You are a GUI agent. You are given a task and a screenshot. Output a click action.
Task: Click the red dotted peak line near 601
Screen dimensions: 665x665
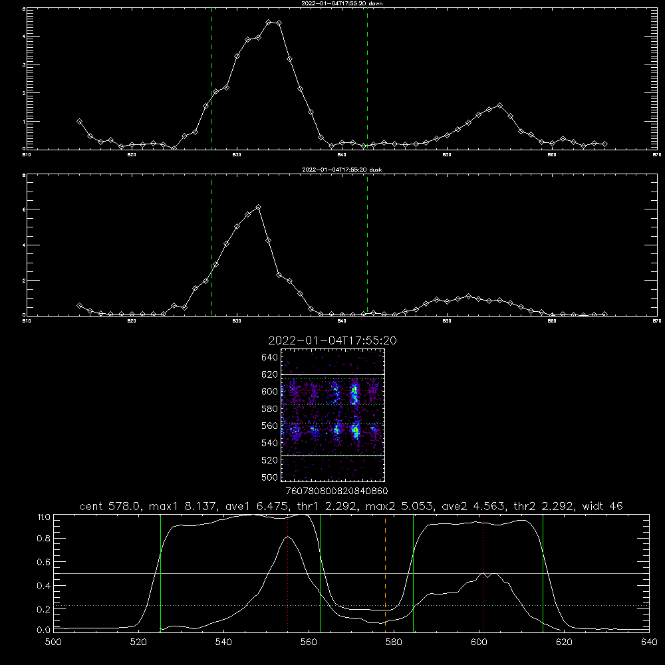pyautogui.click(x=483, y=573)
